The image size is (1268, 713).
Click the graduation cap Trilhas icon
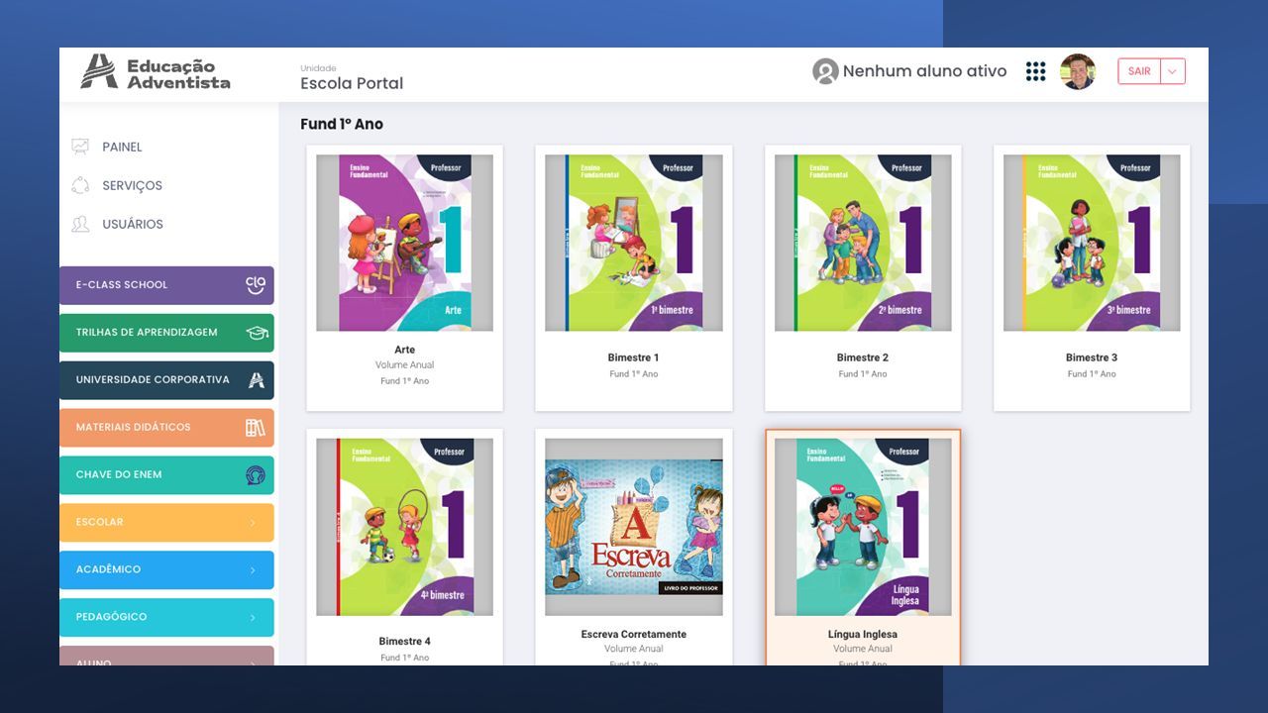click(x=257, y=333)
